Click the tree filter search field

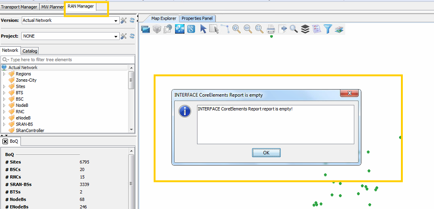pyautogui.click(x=70, y=60)
